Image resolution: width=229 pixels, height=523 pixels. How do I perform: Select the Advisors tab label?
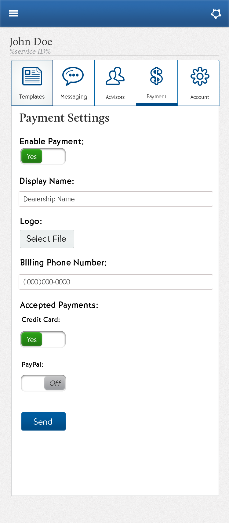[115, 97]
